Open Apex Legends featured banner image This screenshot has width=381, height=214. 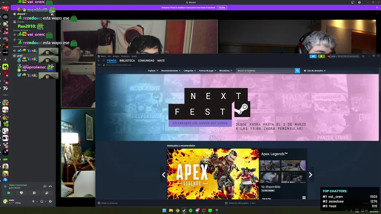213,174
